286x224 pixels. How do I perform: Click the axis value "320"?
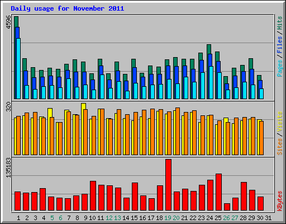(x=8, y=107)
